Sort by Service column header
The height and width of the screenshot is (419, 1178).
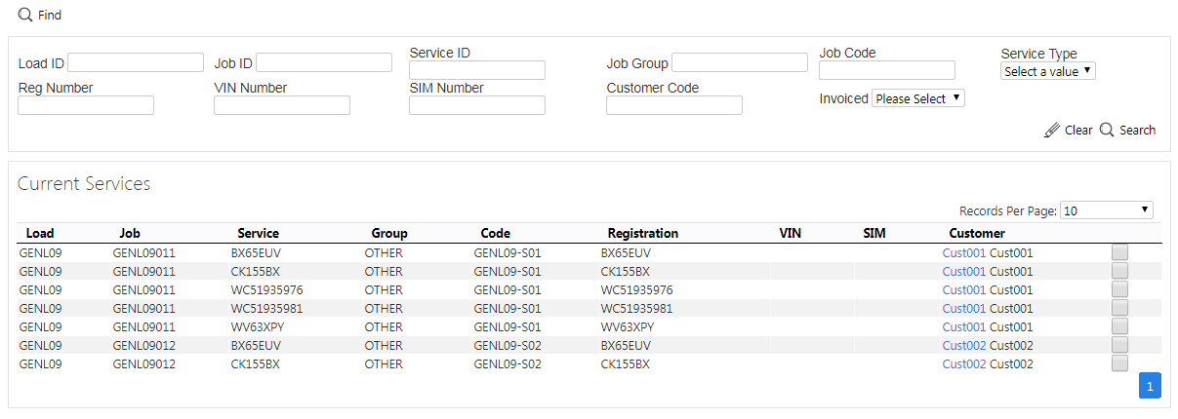coord(258,233)
